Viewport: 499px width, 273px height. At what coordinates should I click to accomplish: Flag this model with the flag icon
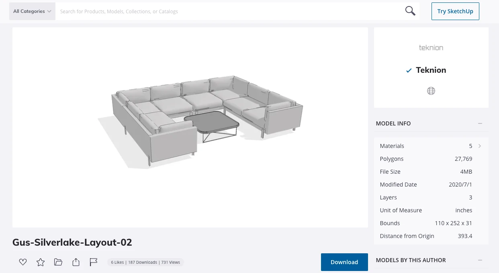[x=94, y=262]
